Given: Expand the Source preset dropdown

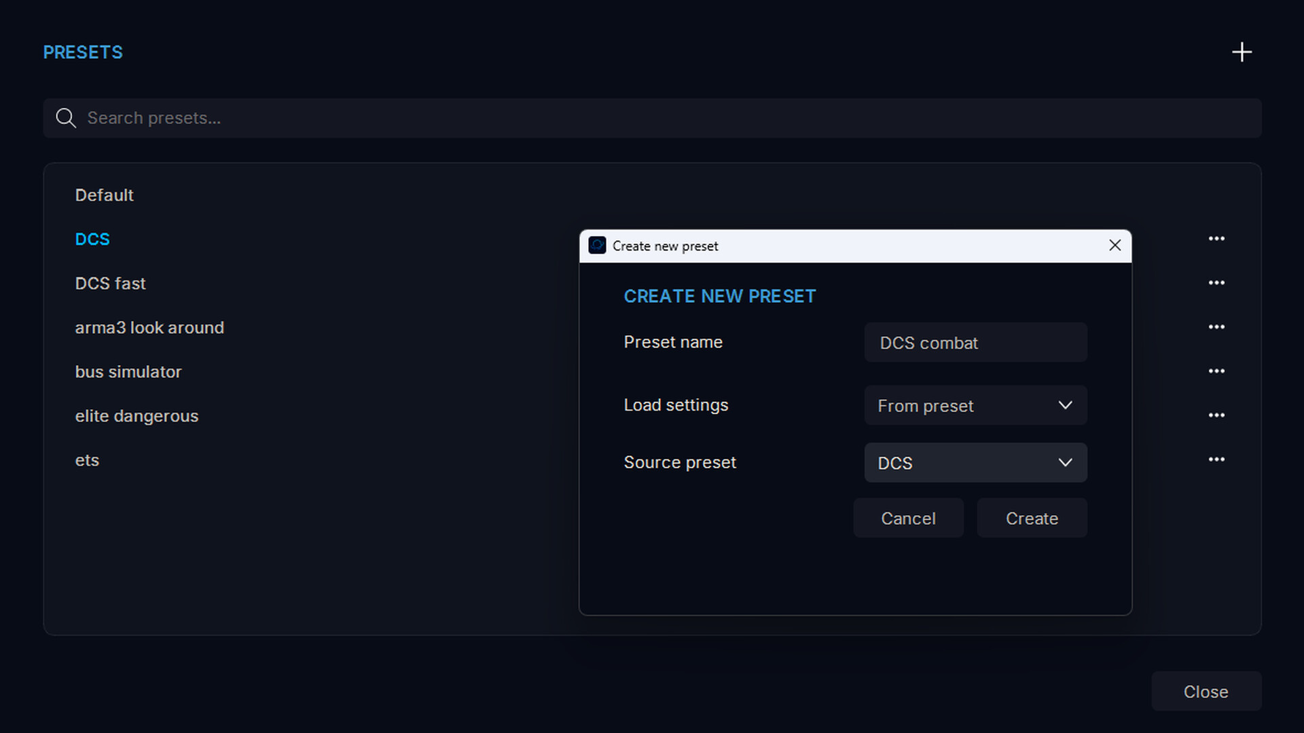Looking at the screenshot, I should (975, 463).
